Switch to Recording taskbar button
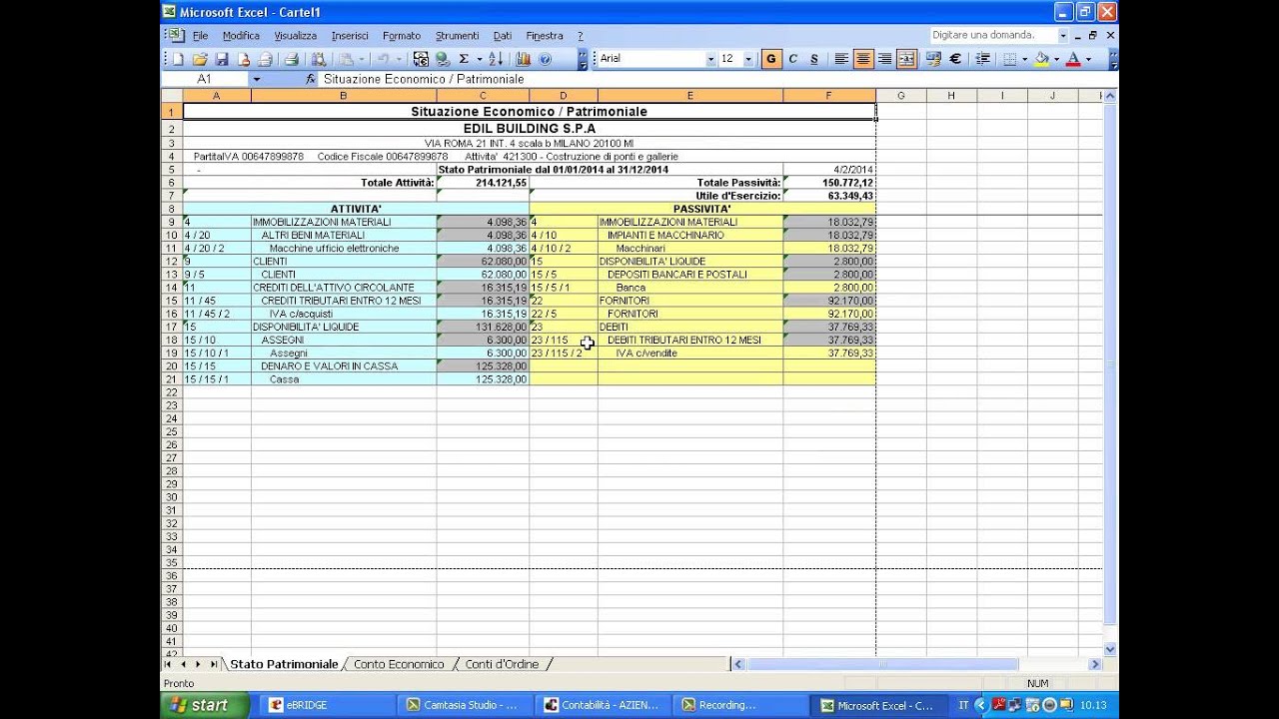This screenshot has height=719, width=1279. coord(738,705)
